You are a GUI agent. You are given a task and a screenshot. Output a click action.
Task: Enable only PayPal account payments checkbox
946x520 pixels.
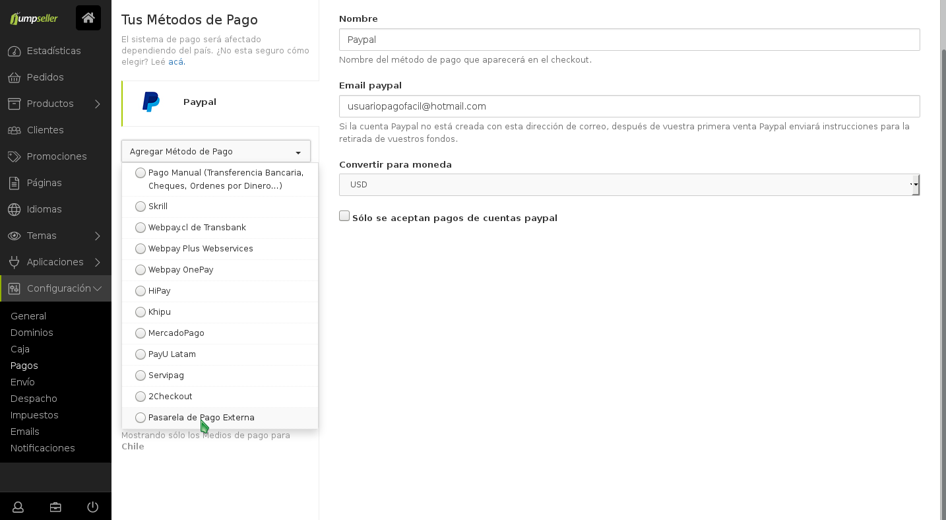pos(344,216)
